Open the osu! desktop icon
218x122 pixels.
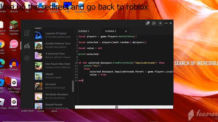pyautogui.click(x=14, y=45)
